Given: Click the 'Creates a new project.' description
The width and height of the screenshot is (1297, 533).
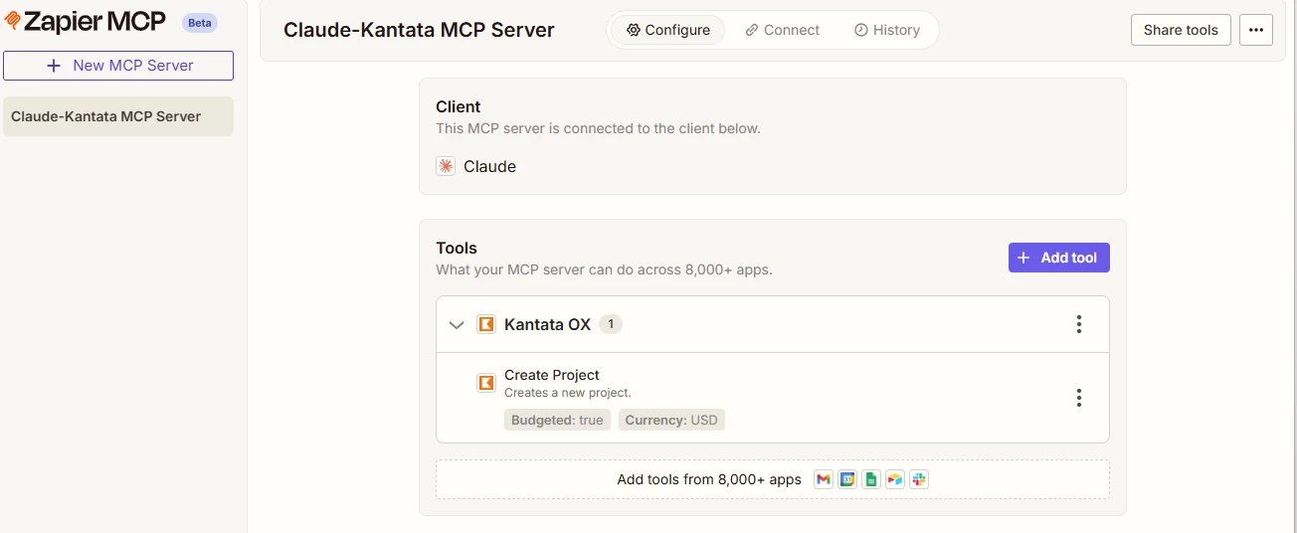Looking at the screenshot, I should click(x=568, y=393).
